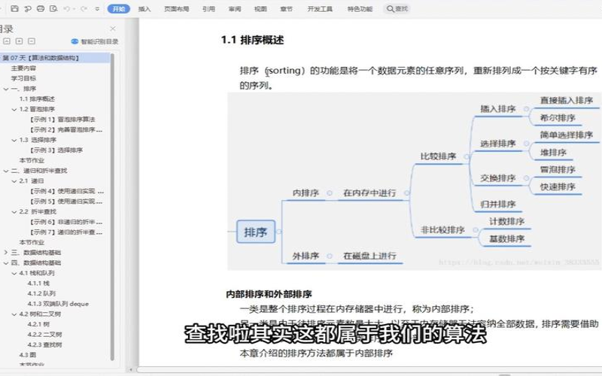The height and width of the screenshot is (376, 602).
Task: Click 智能识别目录 link
Action: point(95,41)
